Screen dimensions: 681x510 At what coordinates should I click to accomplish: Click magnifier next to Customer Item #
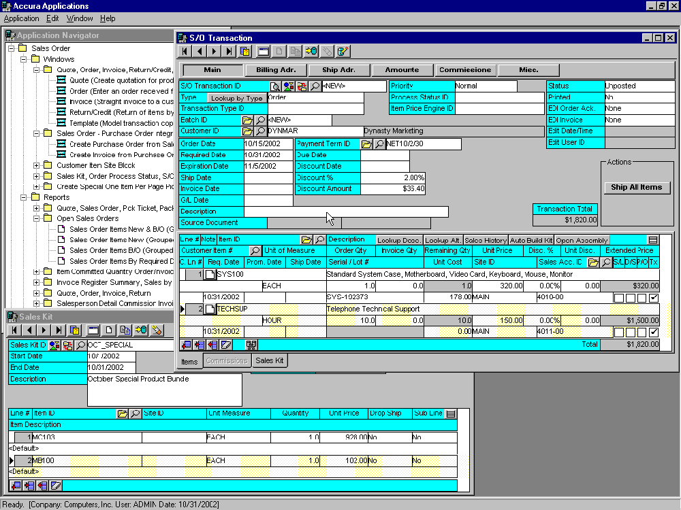click(x=255, y=251)
